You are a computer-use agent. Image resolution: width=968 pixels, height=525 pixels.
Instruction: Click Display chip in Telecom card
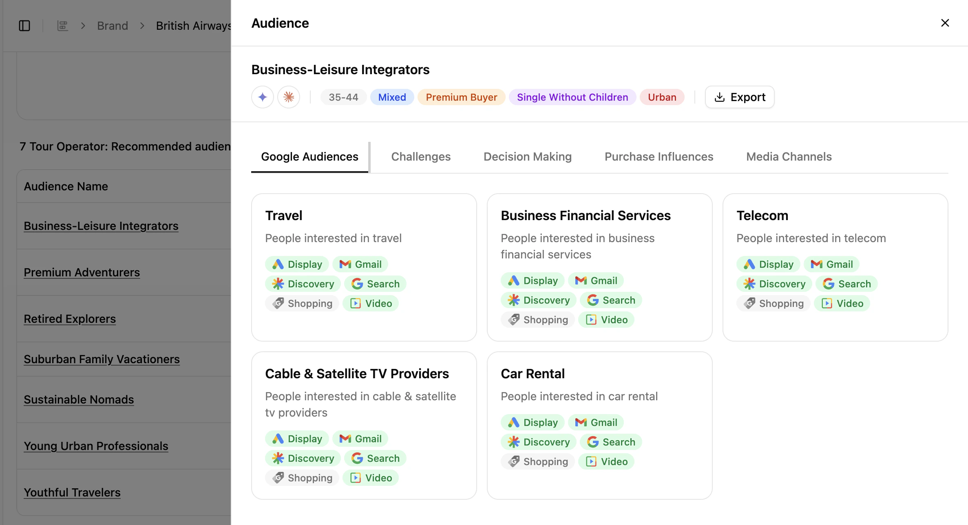tap(768, 264)
